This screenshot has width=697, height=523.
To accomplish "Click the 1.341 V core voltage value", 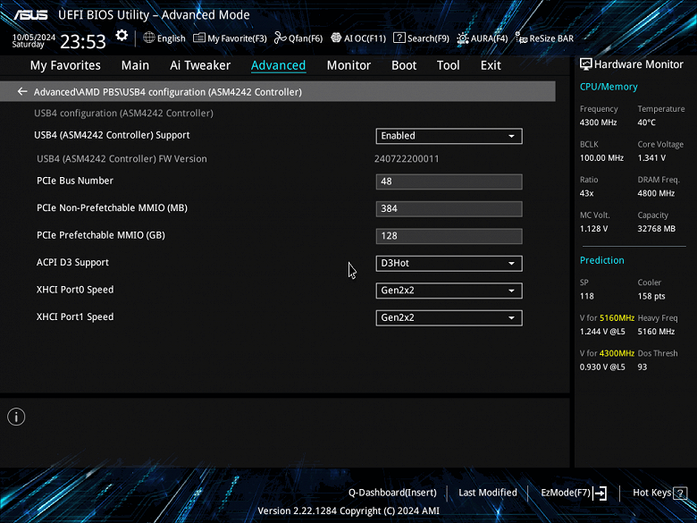I will (x=651, y=158).
